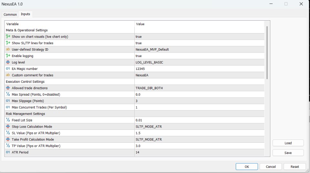The image size is (310, 173).
Task: Select the 'ATR Period' variable label
Action: (20, 152)
